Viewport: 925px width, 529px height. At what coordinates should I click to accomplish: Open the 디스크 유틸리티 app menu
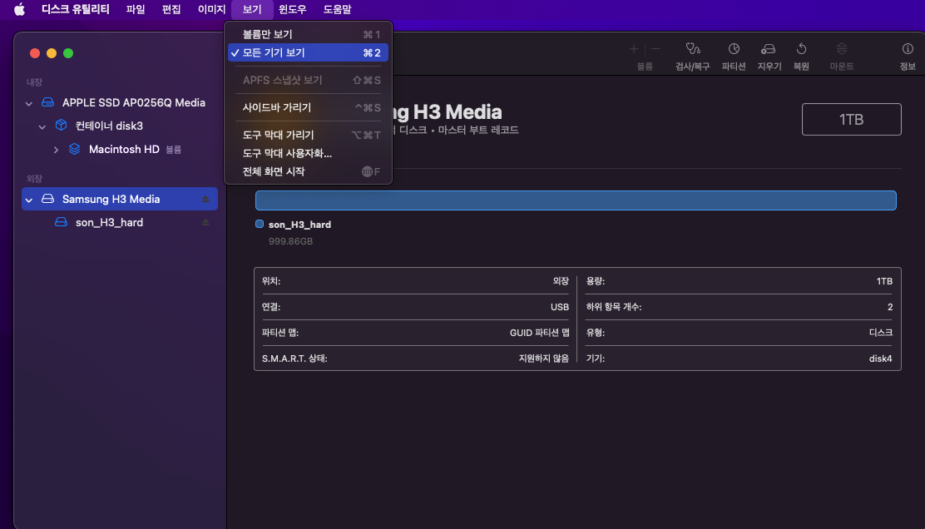point(75,9)
